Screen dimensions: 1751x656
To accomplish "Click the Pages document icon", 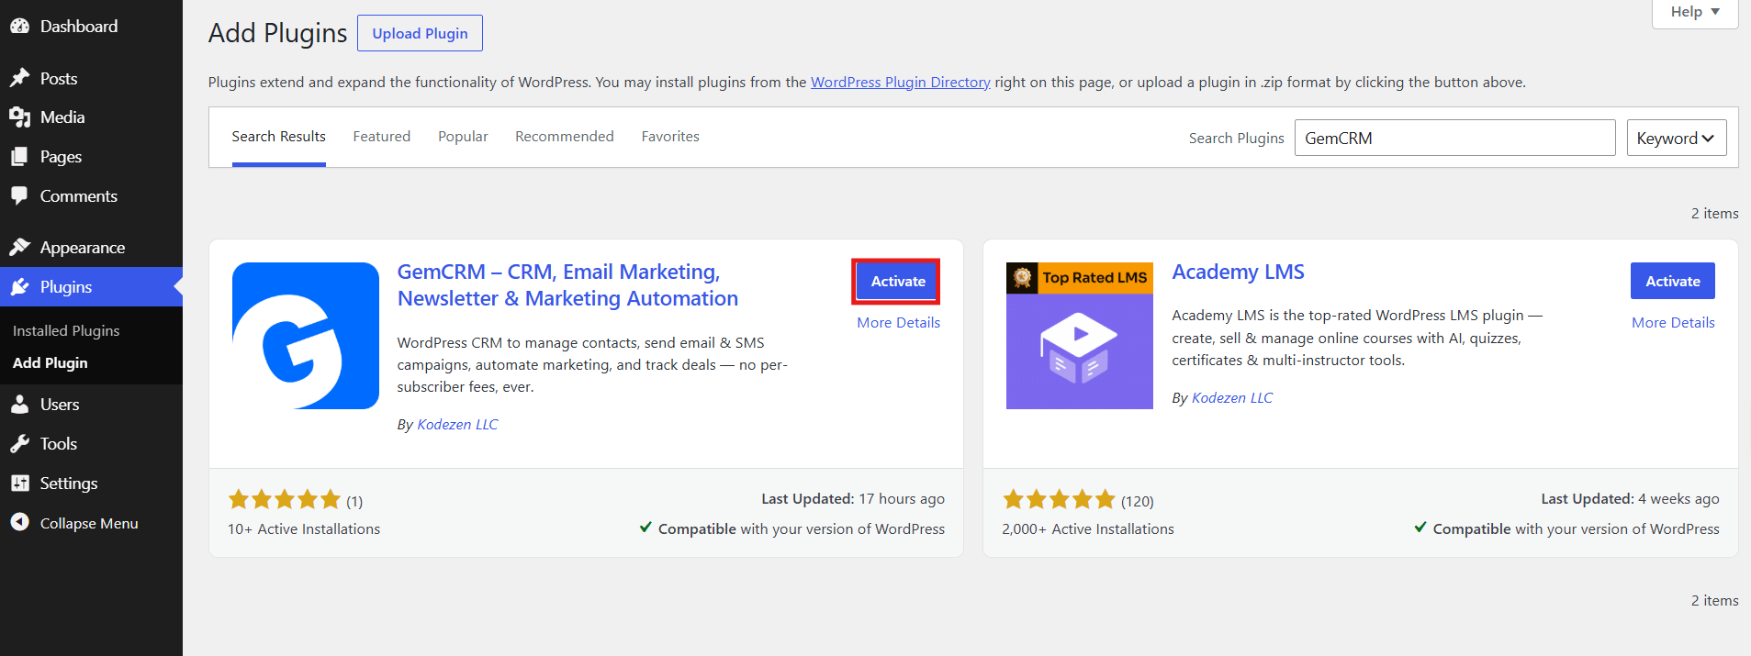I will point(19,157).
